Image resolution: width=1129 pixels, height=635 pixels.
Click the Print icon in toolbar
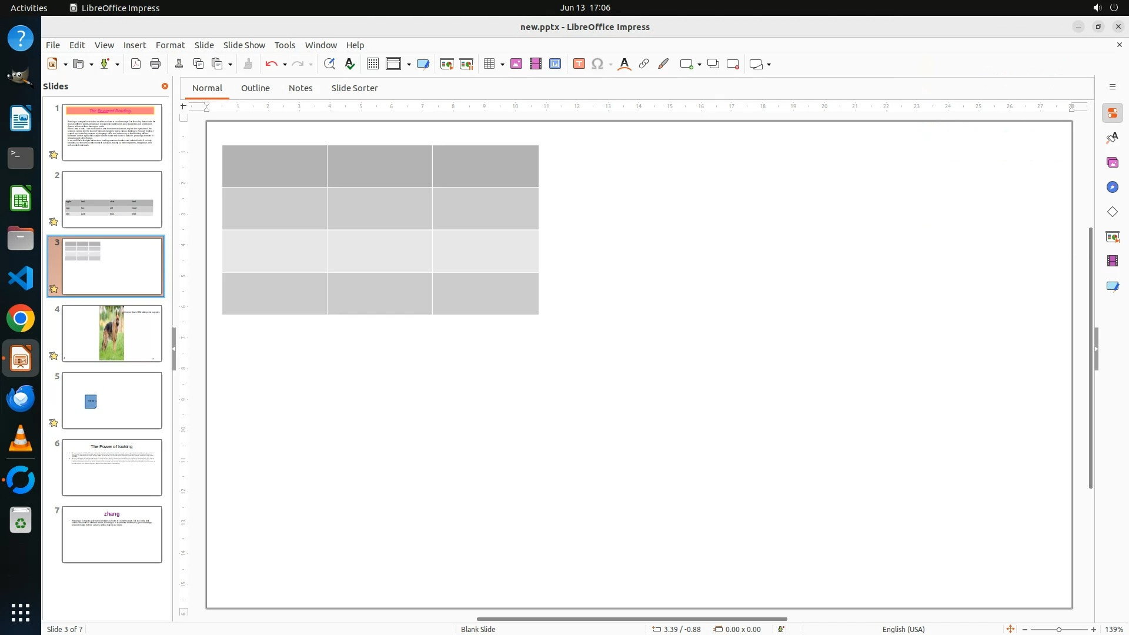[x=155, y=64]
